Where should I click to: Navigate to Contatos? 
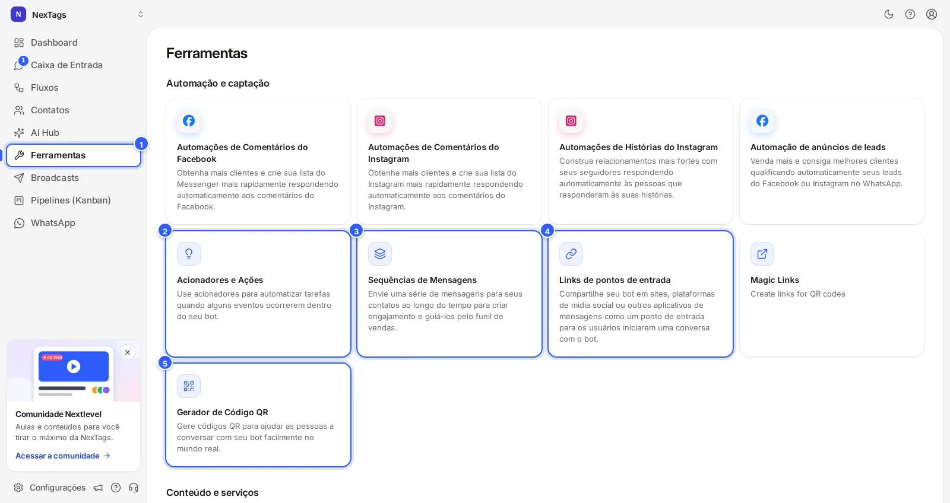click(74, 110)
